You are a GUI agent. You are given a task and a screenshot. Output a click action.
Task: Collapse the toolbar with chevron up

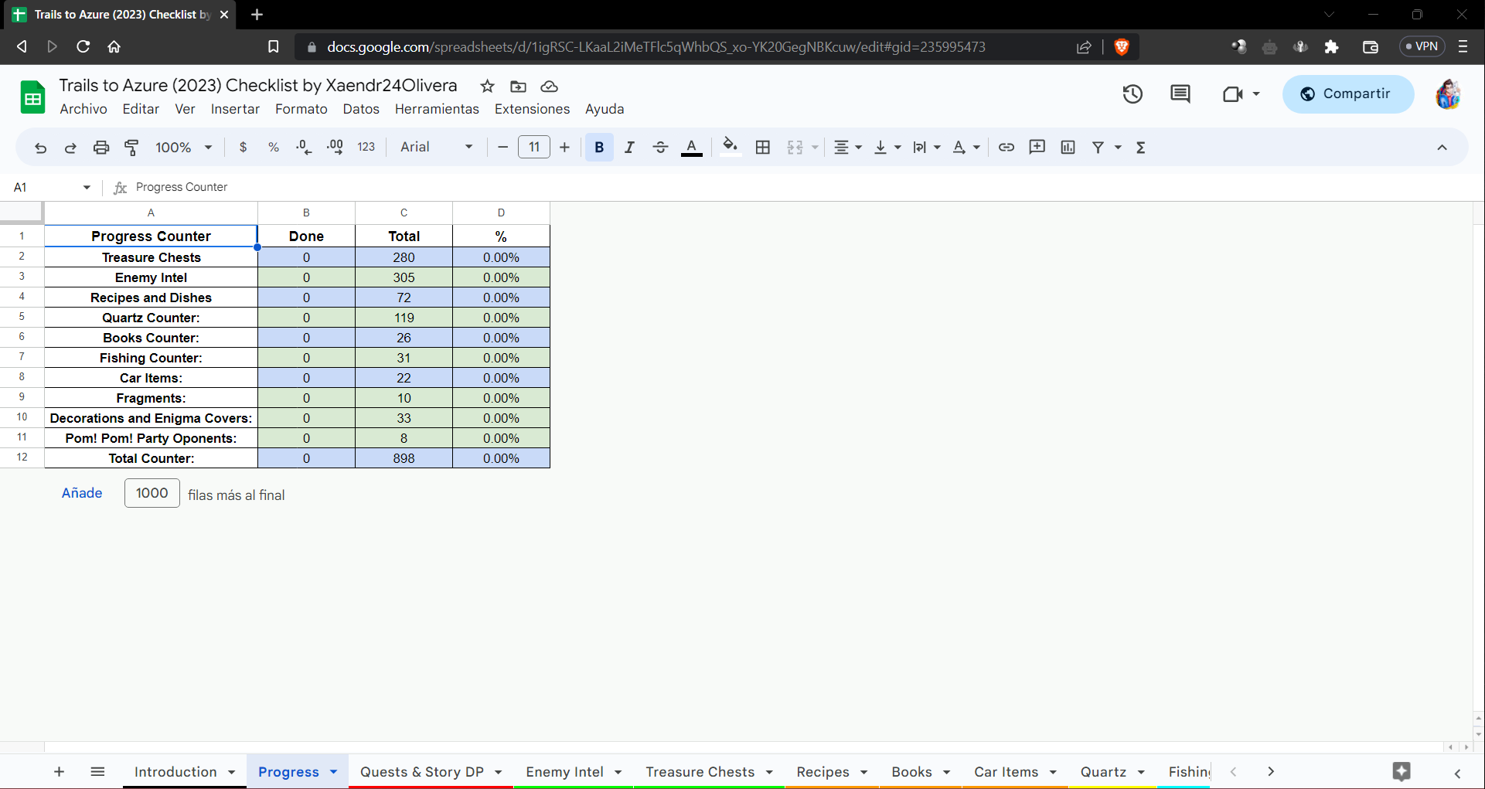tap(1442, 148)
